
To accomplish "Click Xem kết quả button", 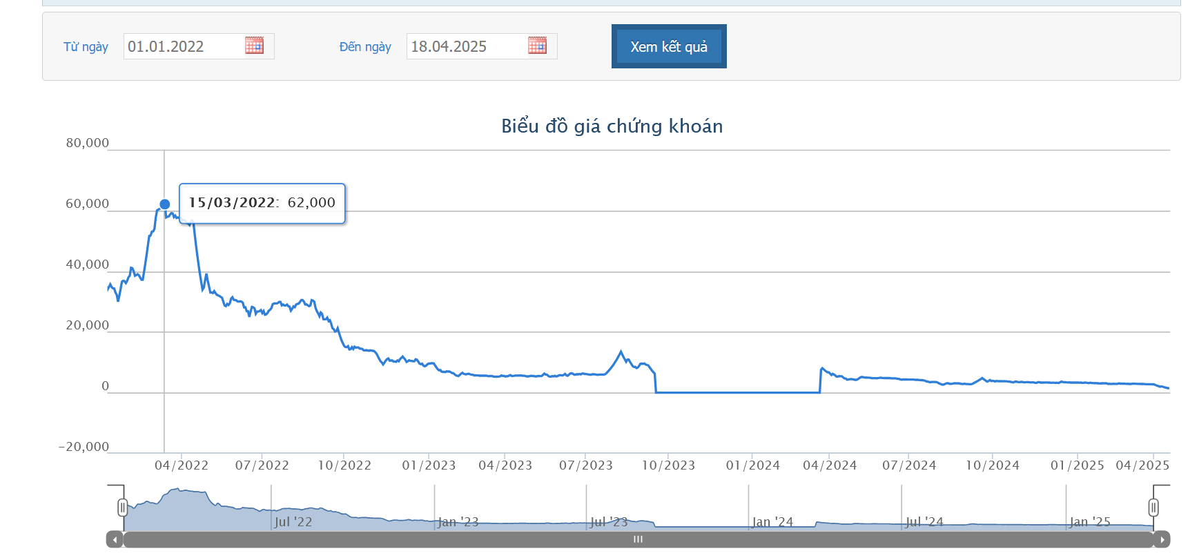I will point(669,46).
